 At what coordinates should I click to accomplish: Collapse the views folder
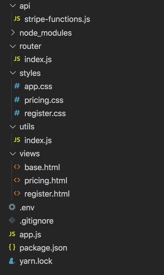[x=12, y=154]
